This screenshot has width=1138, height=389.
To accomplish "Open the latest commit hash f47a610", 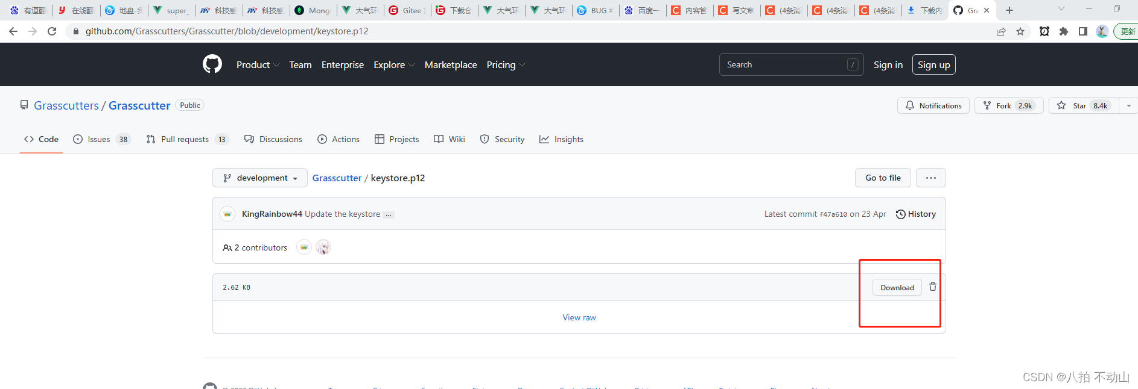I will tap(833, 214).
